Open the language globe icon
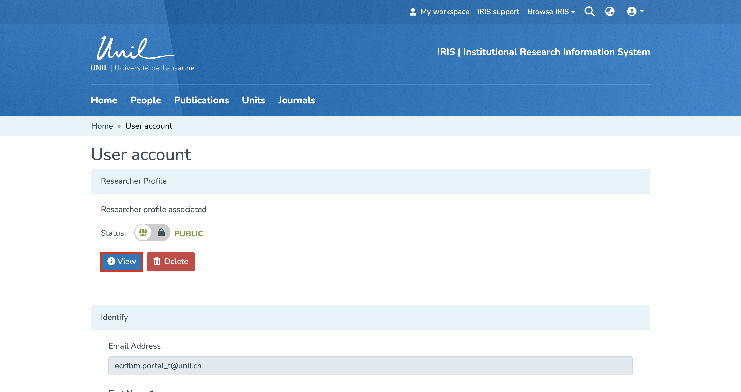The width and height of the screenshot is (741, 392). click(x=609, y=12)
